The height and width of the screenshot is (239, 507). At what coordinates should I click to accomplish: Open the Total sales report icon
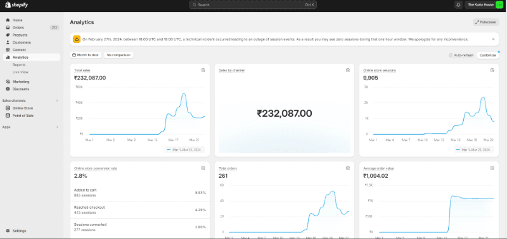[203, 70]
